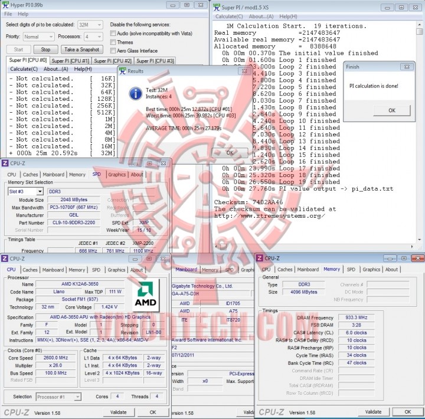Open Memory tab in CPU tab window

click(x=77, y=270)
